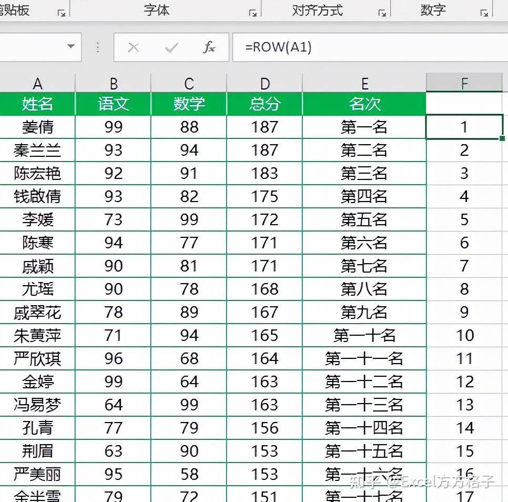Image resolution: width=508 pixels, height=502 pixels.
Task: Click the 剪贴板 ribbon group label
Action: (16, 9)
